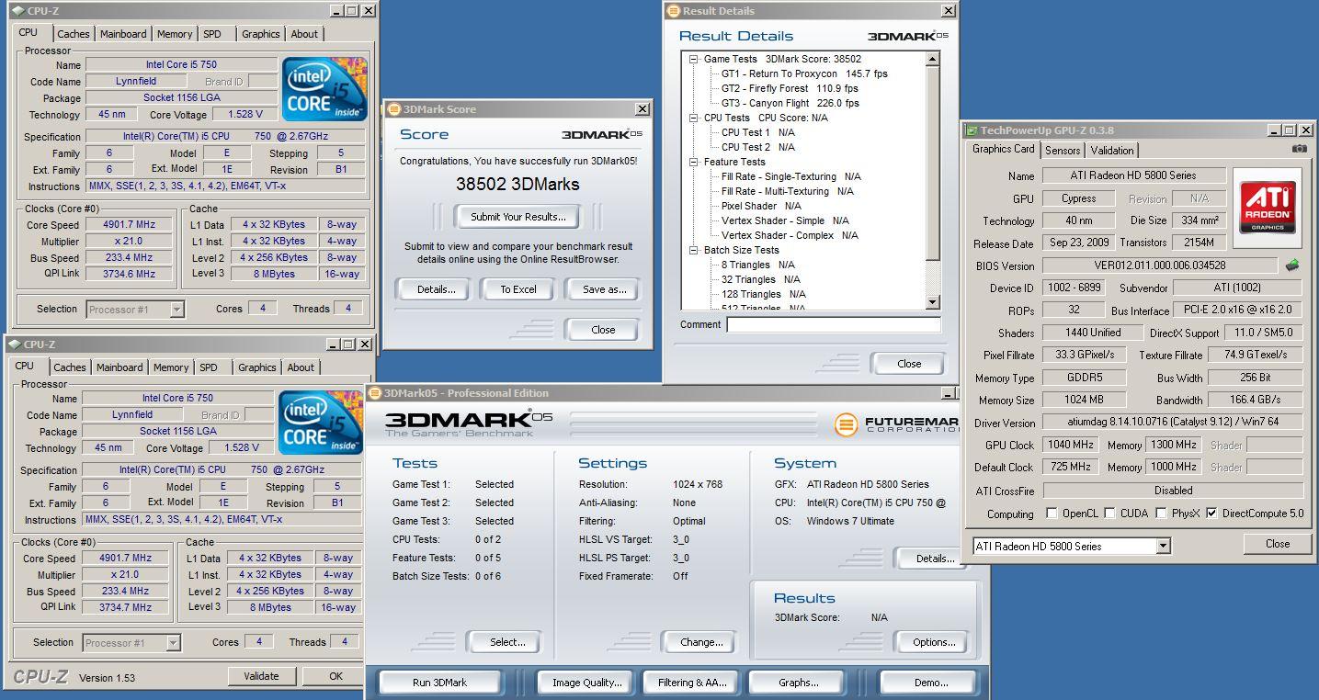Click the Futuremark logo in 3DMark05 window
This screenshot has height=700, width=1319.
tap(897, 424)
